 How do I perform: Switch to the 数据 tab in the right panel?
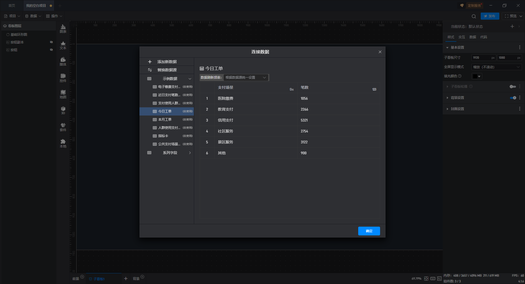[472, 37]
